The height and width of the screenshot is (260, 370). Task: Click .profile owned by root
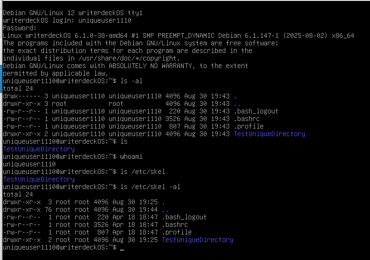coord(177,232)
